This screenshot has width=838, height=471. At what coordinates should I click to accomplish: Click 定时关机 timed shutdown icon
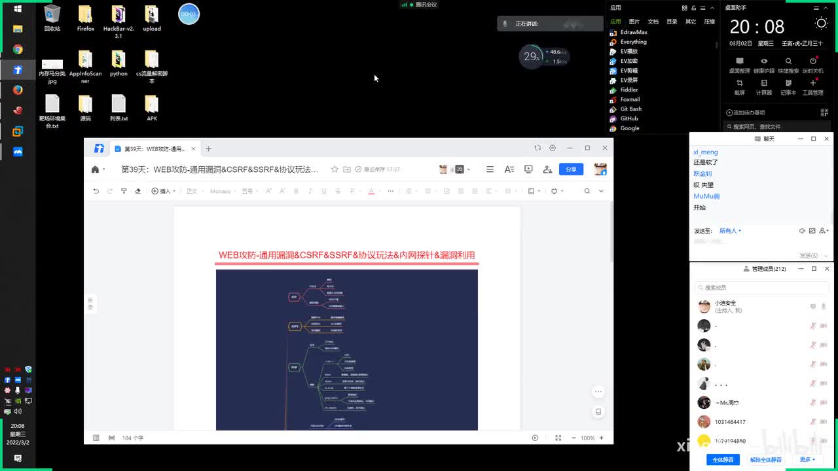(813, 65)
